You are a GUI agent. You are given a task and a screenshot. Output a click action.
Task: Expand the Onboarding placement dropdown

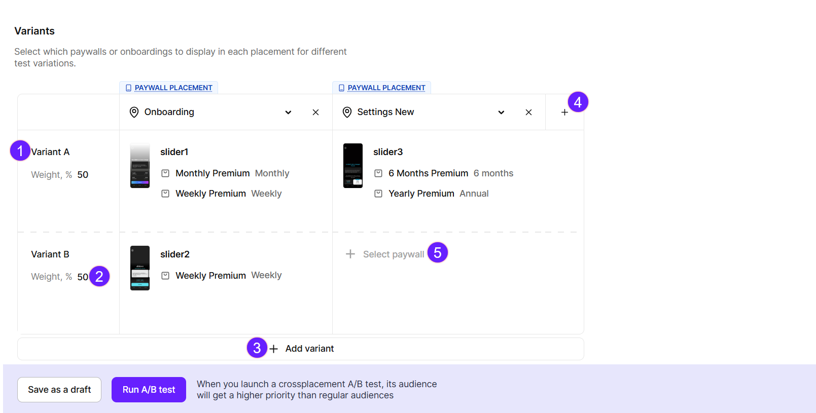coord(288,112)
